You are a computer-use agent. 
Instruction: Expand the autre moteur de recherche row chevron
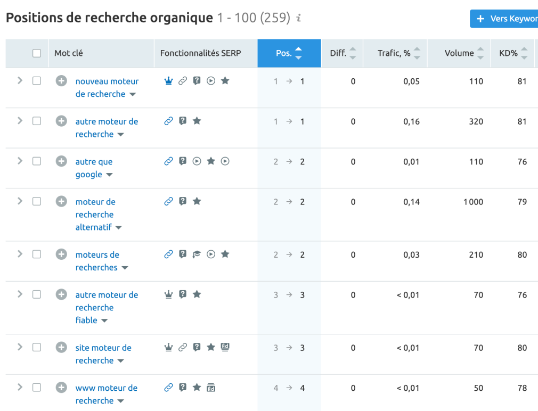point(20,121)
